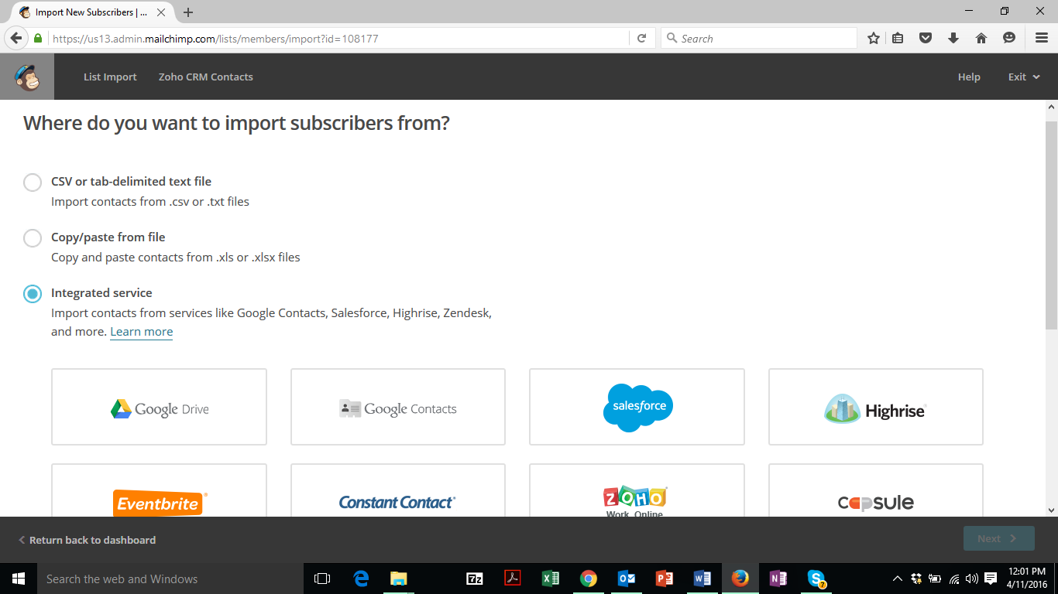Open Task View on taskbar
Image resolution: width=1058 pixels, height=594 pixels.
point(322,579)
